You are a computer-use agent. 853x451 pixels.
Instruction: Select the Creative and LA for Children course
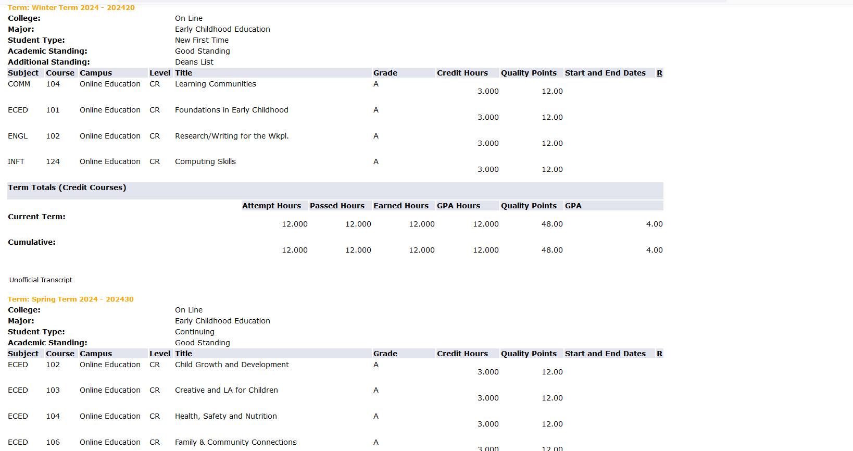[x=226, y=390]
